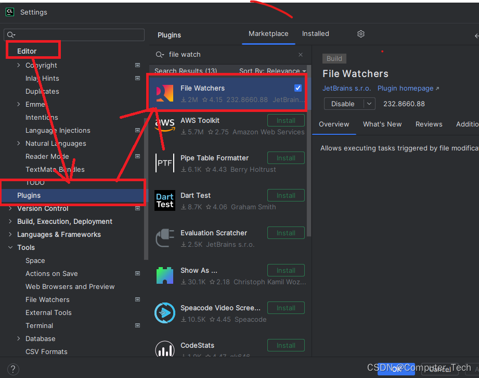Screen dimensions: 479x378
Task: Click the plugin search magnifier icon
Action: [160, 55]
